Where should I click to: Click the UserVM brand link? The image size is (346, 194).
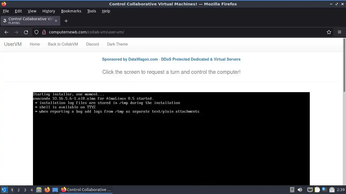point(13,44)
